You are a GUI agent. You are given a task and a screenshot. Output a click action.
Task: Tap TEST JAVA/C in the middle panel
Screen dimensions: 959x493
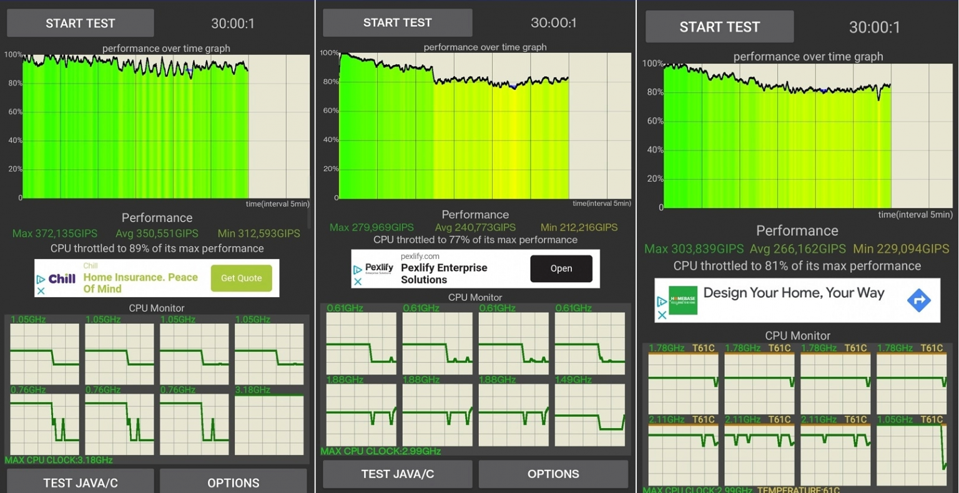click(397, 474)
